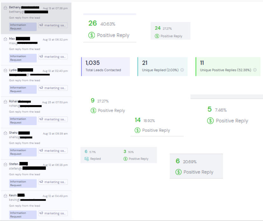The width and height of the screenshot is (263, 221).
Task: Click the envelope icon beside Bethany's message
Action: (x=5, y=8)
